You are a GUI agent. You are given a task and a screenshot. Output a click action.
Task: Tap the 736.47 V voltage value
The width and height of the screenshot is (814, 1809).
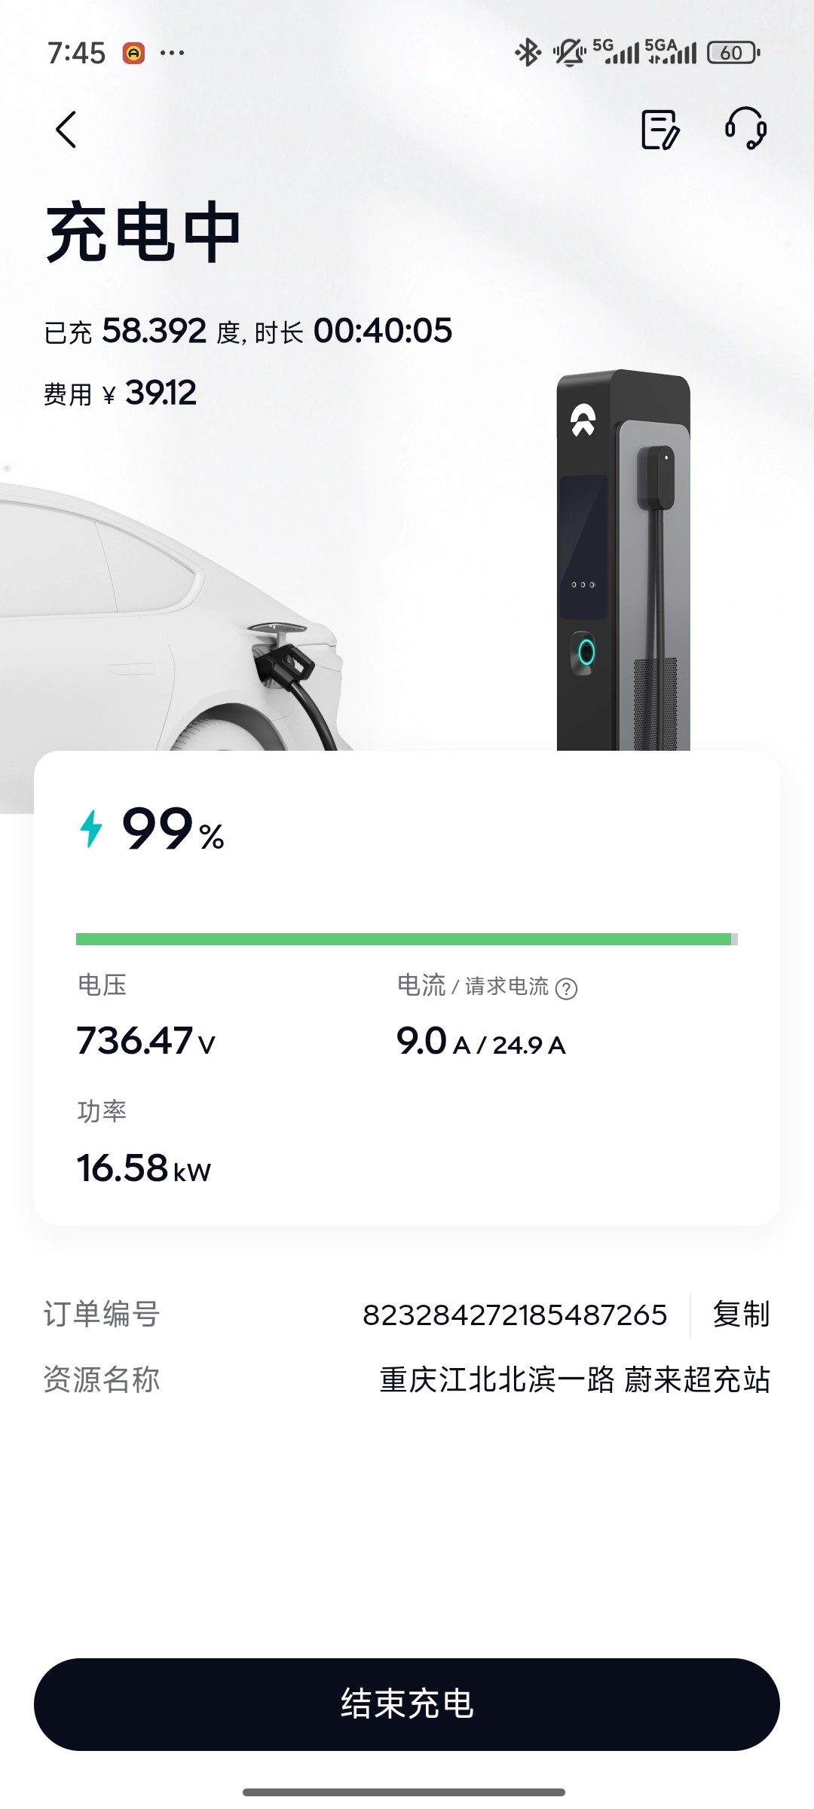[145, 1041]
